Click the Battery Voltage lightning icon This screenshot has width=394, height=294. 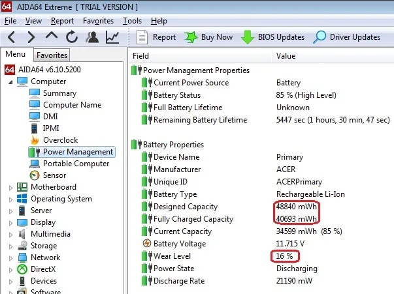click(147, 243)
